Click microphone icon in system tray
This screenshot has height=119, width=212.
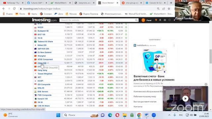click(175, 115)
